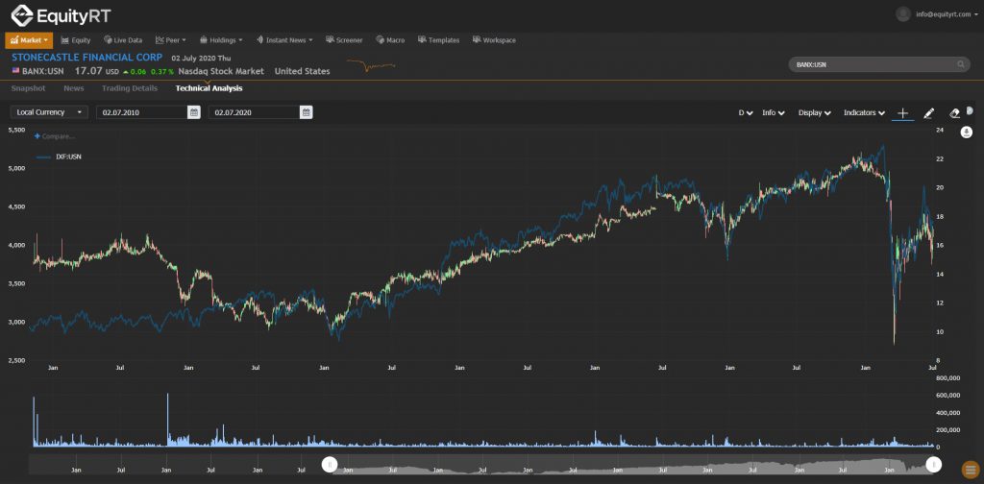Open the D period dropdown
Viewport: 984px width, 484px height.
(x=746, y=113)
